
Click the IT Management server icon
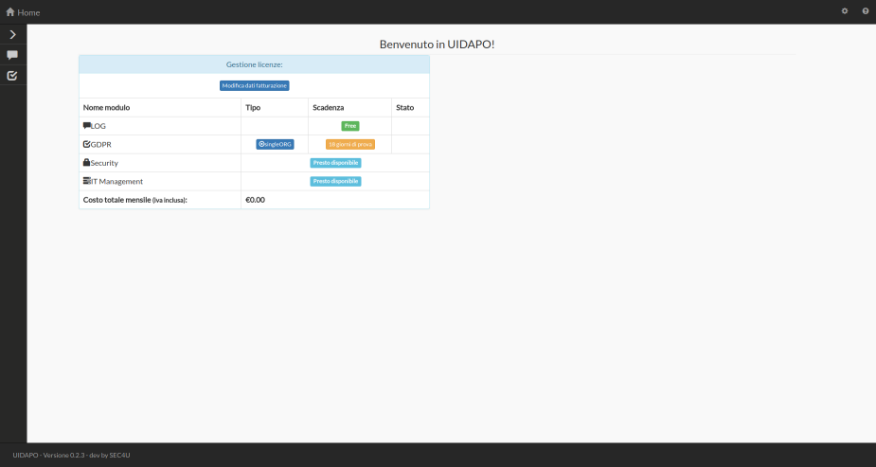[86, 181]
